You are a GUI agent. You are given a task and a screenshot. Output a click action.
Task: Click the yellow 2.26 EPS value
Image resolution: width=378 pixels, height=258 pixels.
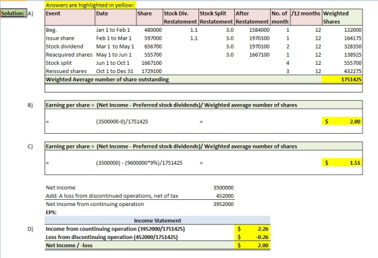click(x=252, y=229)
